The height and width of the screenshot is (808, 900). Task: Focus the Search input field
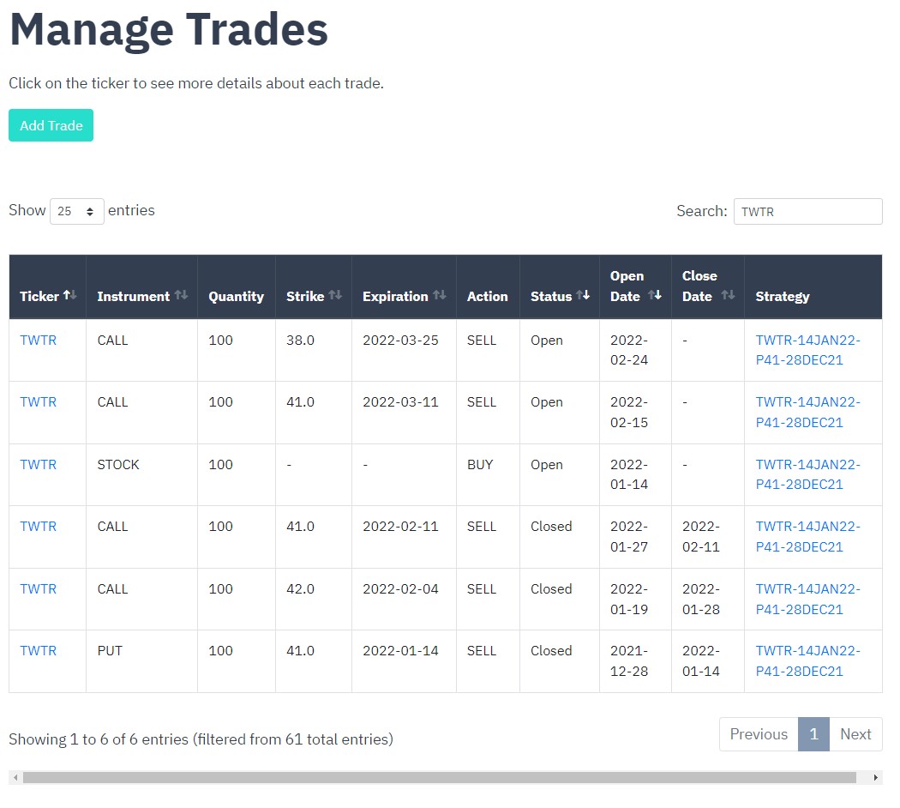(807, 211)
